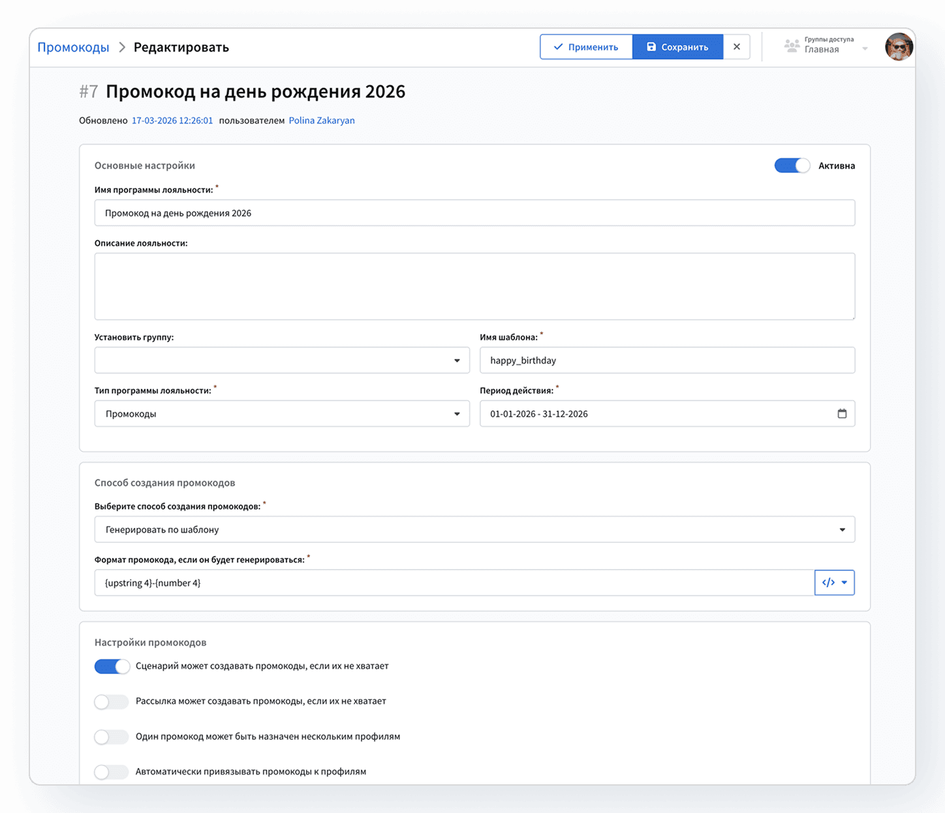Open the user profile avatar
945x813 pixels.
pos(899,46)
